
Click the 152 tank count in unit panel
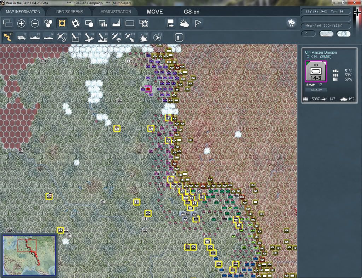[x=351, y=99]
